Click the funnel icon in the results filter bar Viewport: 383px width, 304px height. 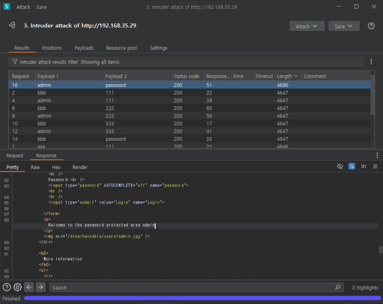tap(15, 62)
